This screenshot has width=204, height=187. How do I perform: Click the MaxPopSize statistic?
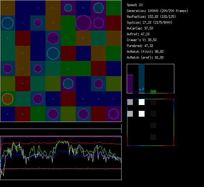pyautogui.click(x=151, y=17)
